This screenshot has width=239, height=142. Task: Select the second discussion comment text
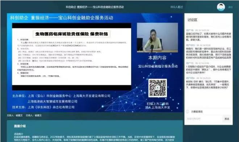(x=209, y=53)
